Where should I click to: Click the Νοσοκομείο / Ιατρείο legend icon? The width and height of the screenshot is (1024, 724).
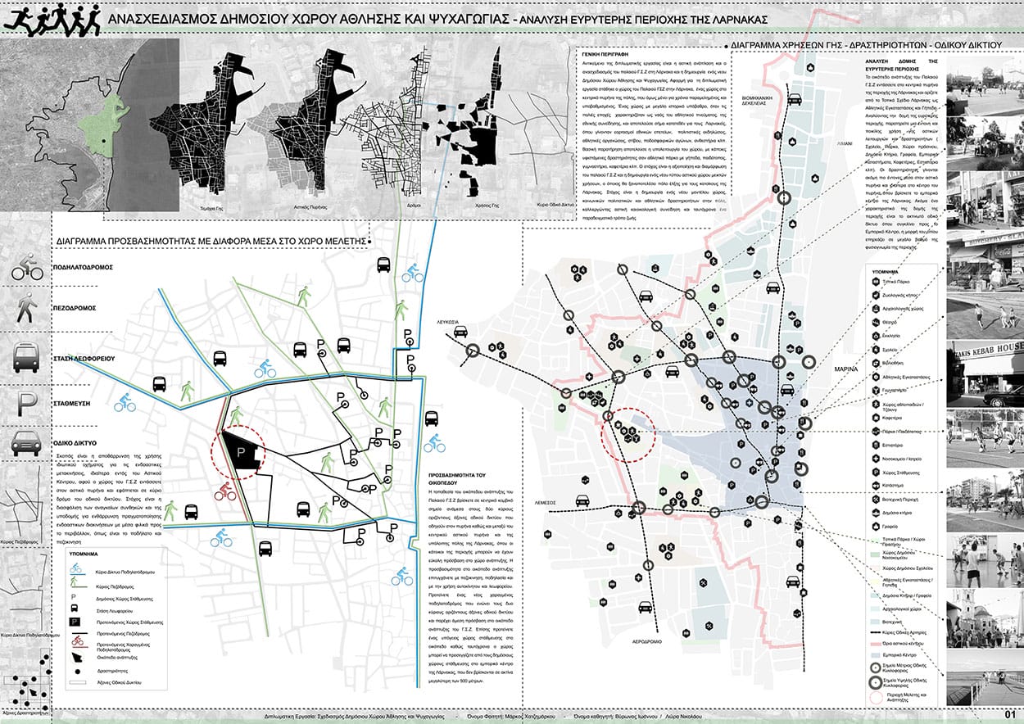tap(876, 459)
